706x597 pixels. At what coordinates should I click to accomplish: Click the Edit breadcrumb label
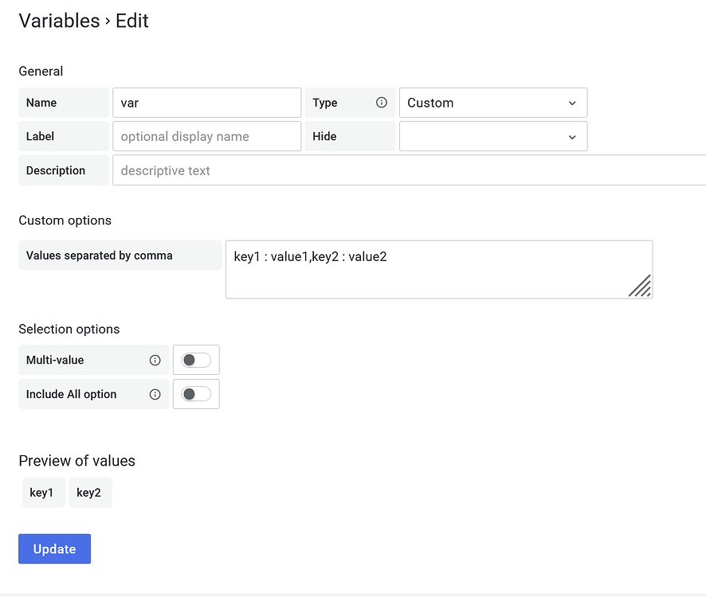click(132, 21)
